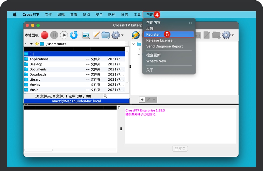Screen dimensions: 263x171
Task: Open the local panel settings gear menu
Action: pos(116,35)
